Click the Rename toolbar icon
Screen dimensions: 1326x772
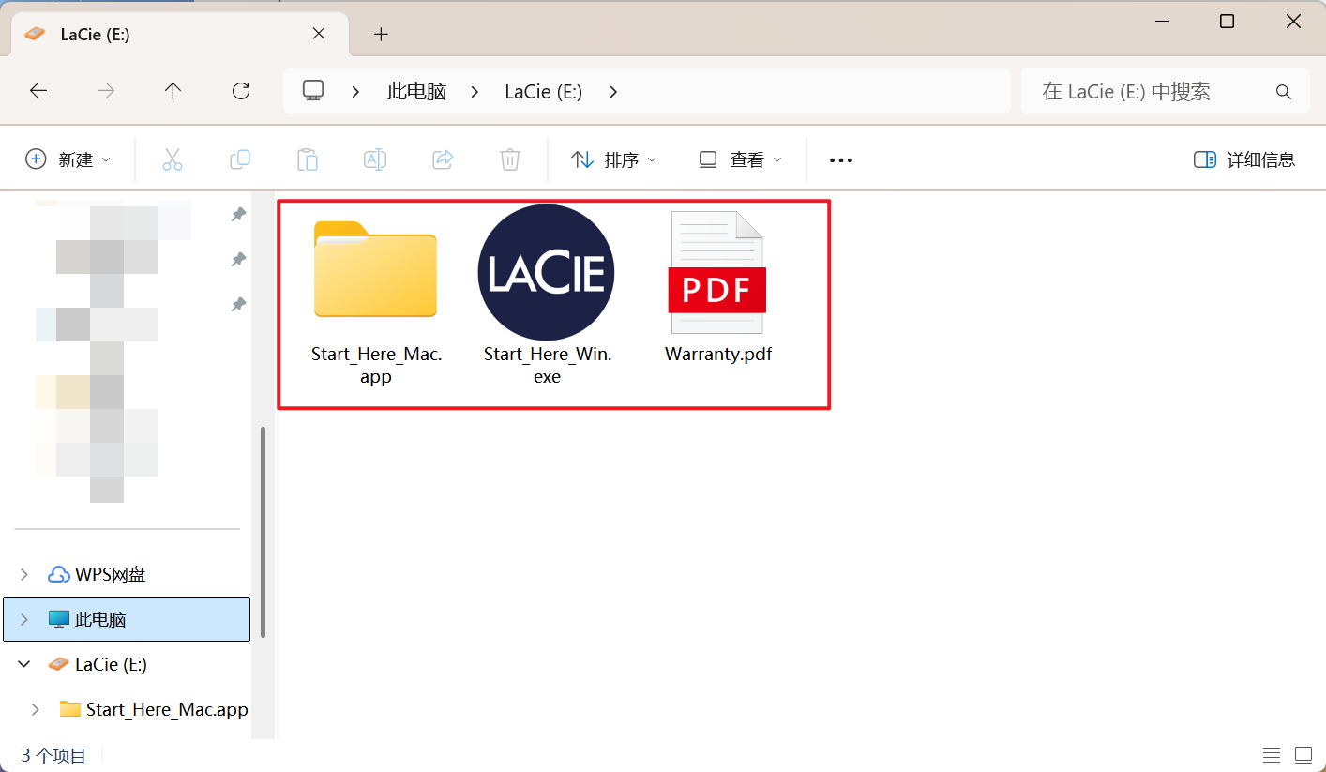point(375,159)
